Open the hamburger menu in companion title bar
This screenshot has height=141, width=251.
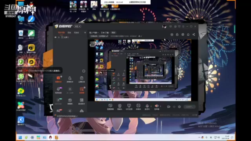[x=183, y=26]
